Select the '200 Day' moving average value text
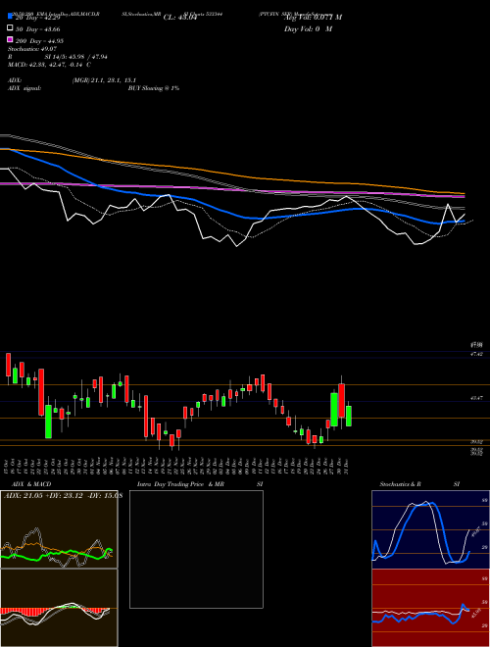This screenshot has height=647, width=490. point(39,41)
